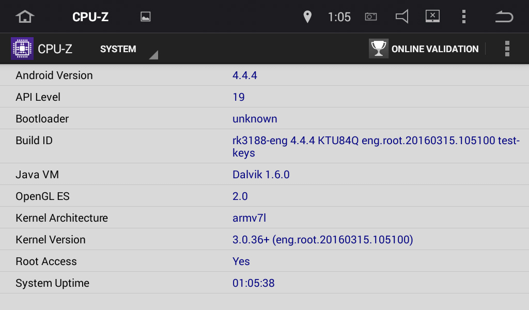Tap the trophy validation icon
The height and width of the screenshot is (310, 529).
click(x=379, y=49)
